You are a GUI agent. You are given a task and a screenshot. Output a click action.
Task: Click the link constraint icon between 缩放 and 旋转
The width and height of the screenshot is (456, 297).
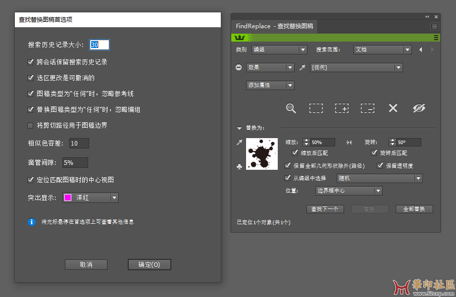(x=349, y=142)
